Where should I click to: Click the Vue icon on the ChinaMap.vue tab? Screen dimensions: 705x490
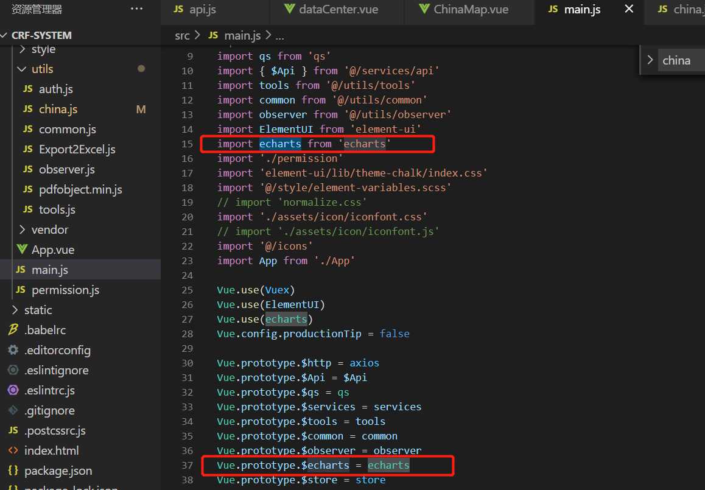pyautogui.click(x=424, y=9)
